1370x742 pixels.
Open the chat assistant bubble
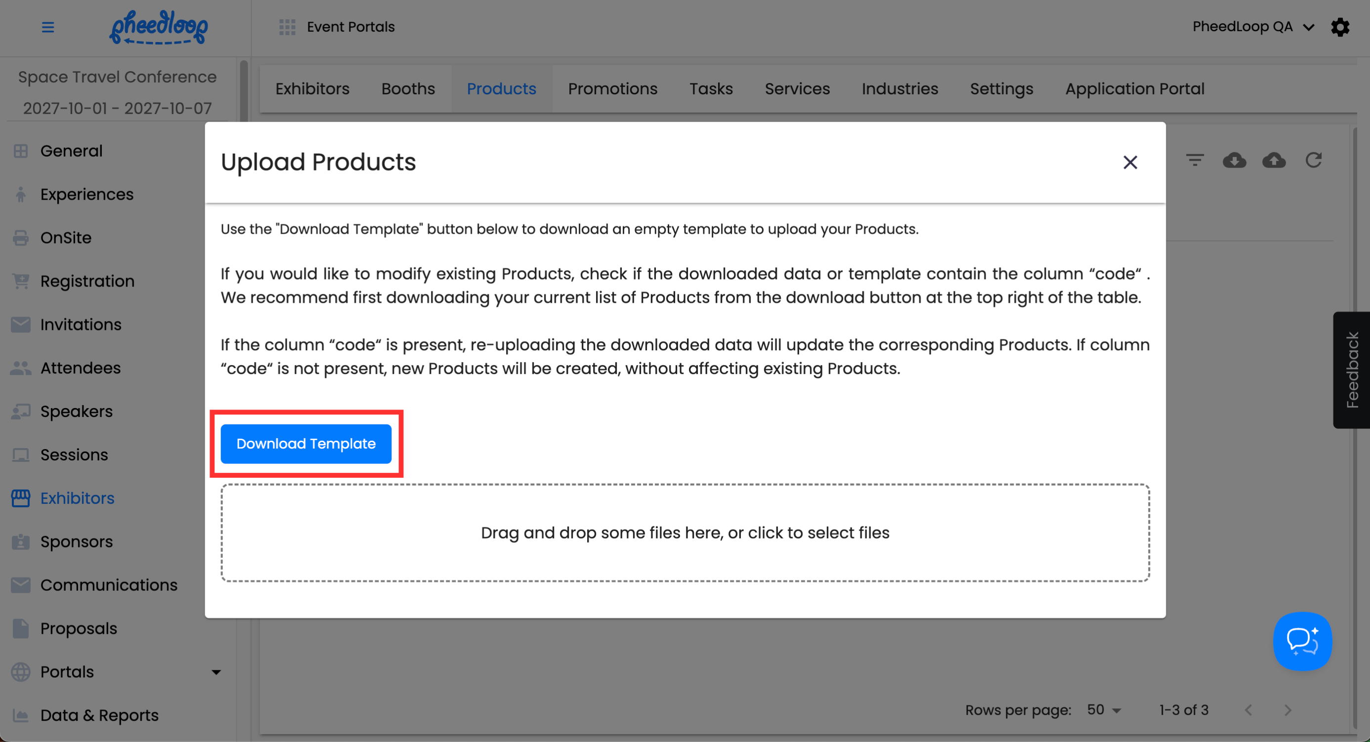click(x=1302, y=641)
